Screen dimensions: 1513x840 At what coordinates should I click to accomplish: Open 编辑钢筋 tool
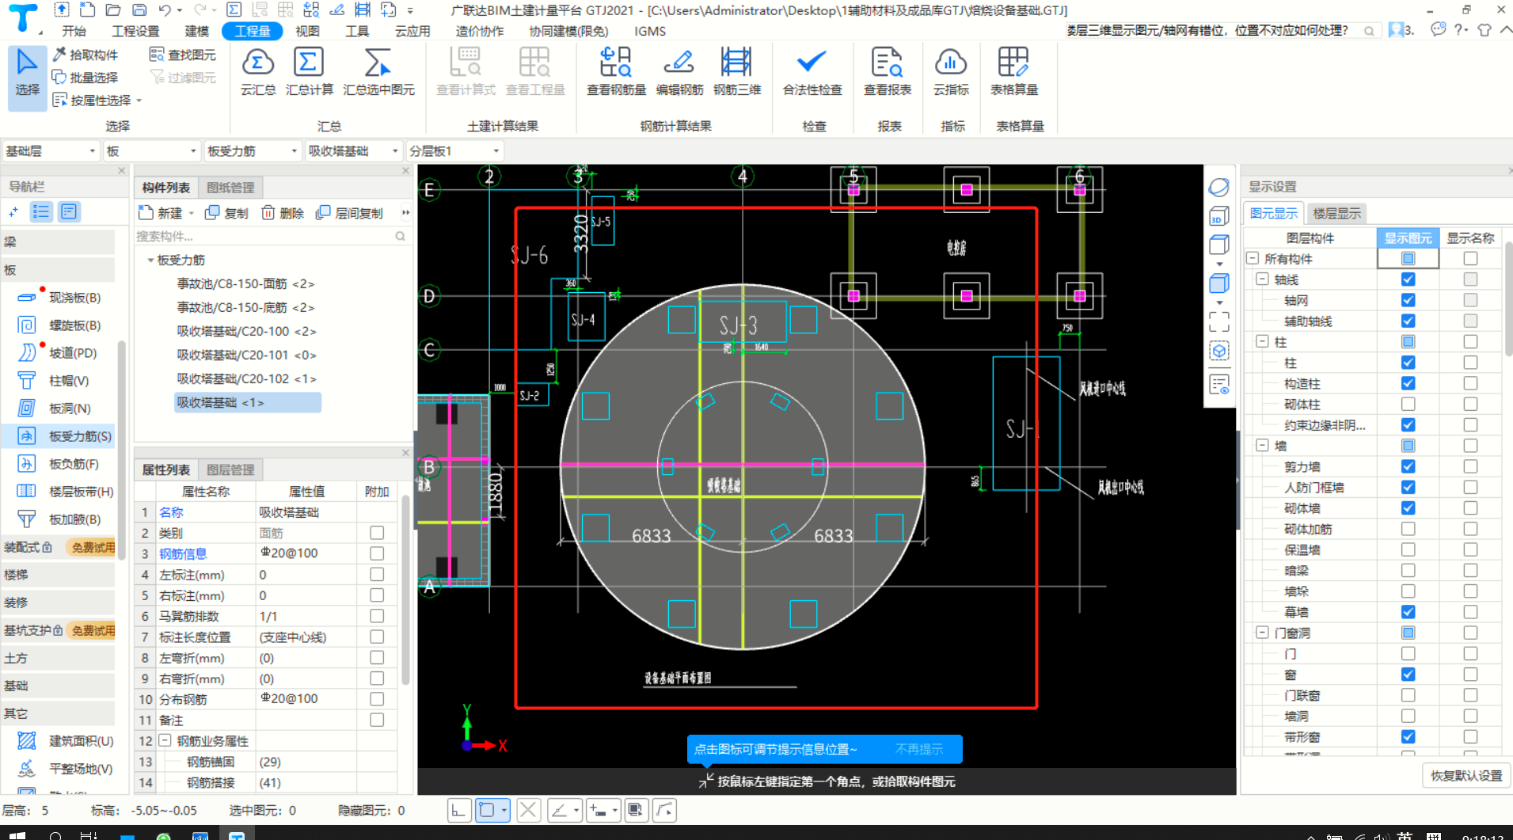point(679,71)
